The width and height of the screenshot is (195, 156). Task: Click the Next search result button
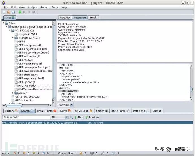point(79,117)
